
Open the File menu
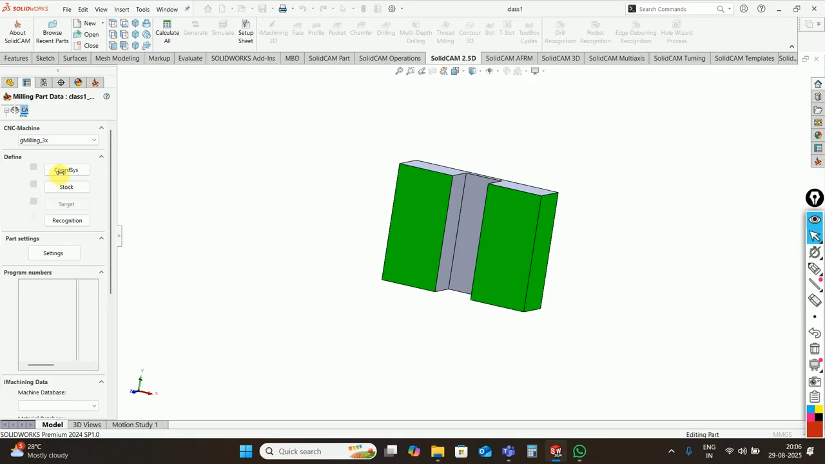[x=67, y=10]
